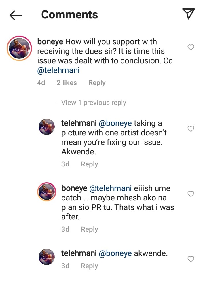
Task: Open the share paper-plane icon
Action: 189,14
